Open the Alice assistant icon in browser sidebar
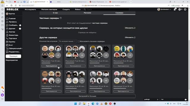This screenshot has height=106, width=190. tap(2, 95)
